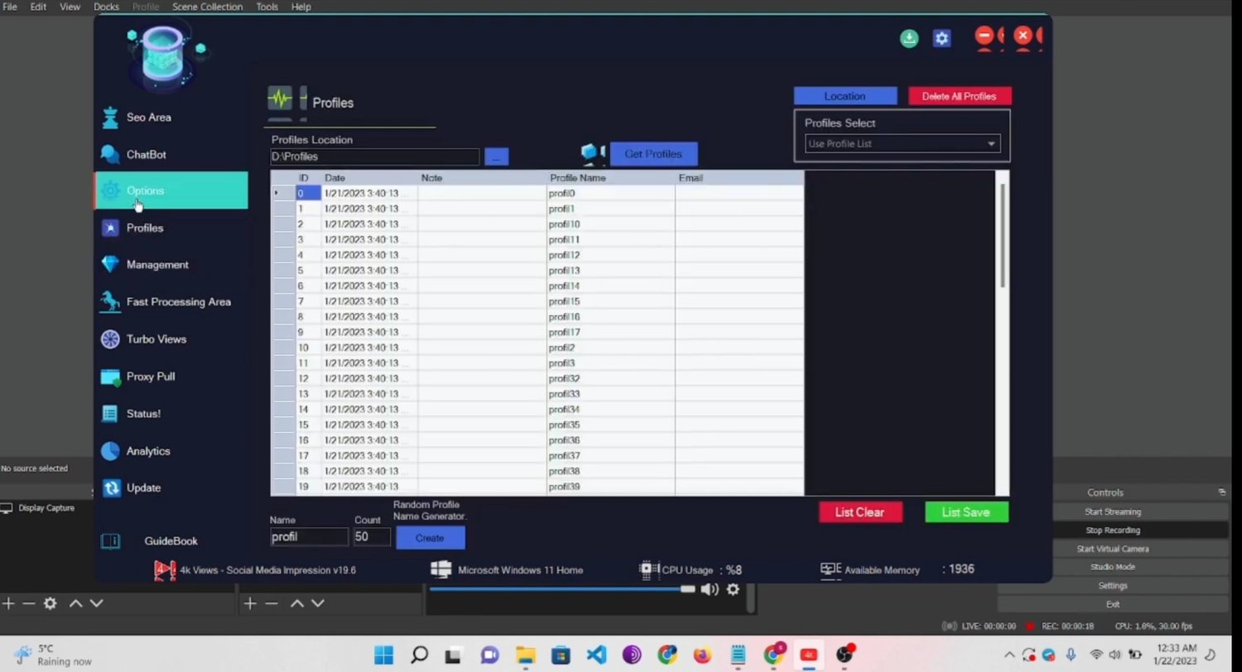Click the Note column header

tap(482, 178)
